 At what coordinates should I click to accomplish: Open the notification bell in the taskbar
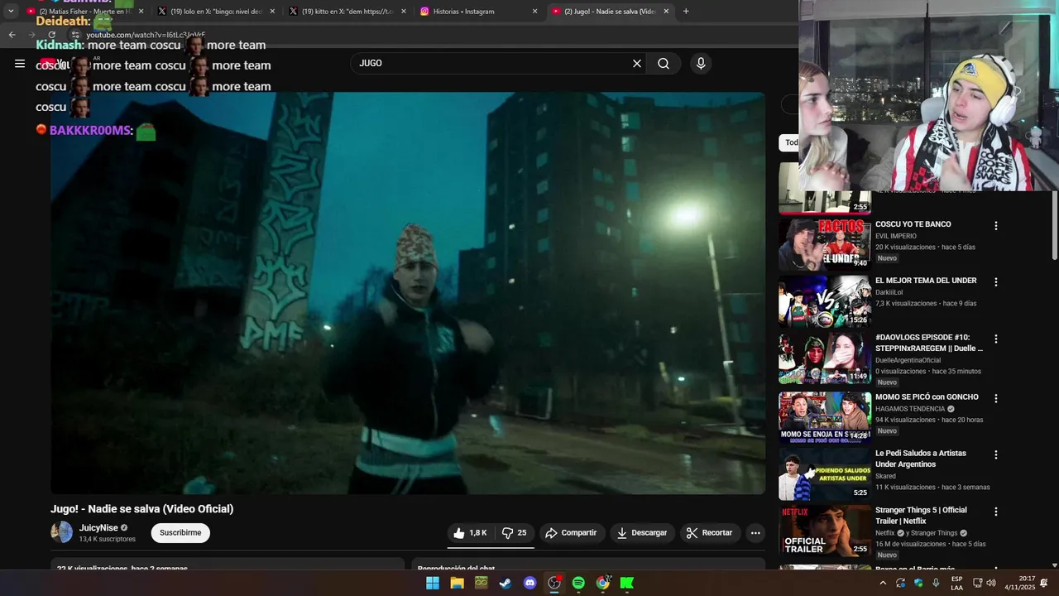coord(1044,583)
